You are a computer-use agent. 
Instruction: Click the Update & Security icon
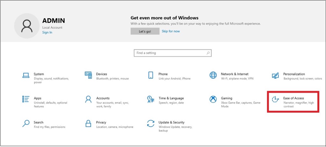(151, 124)
